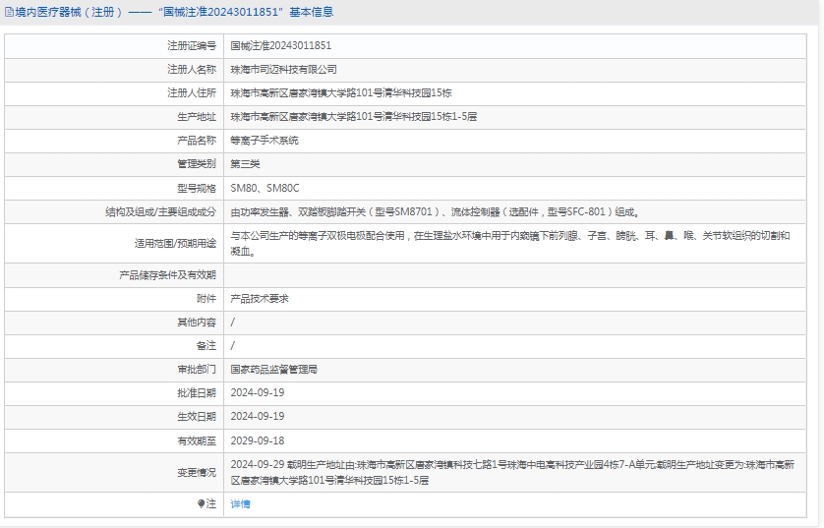Click the bullet icon beside 注 label

click(x=202, y=503)
